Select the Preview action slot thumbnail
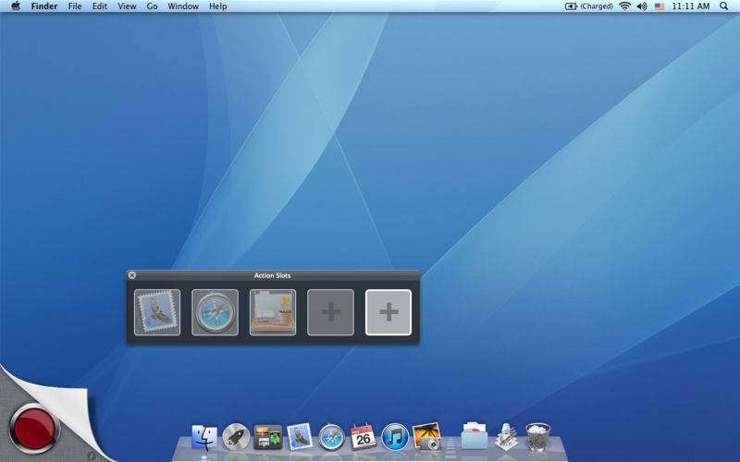 (x=273, y=312)
